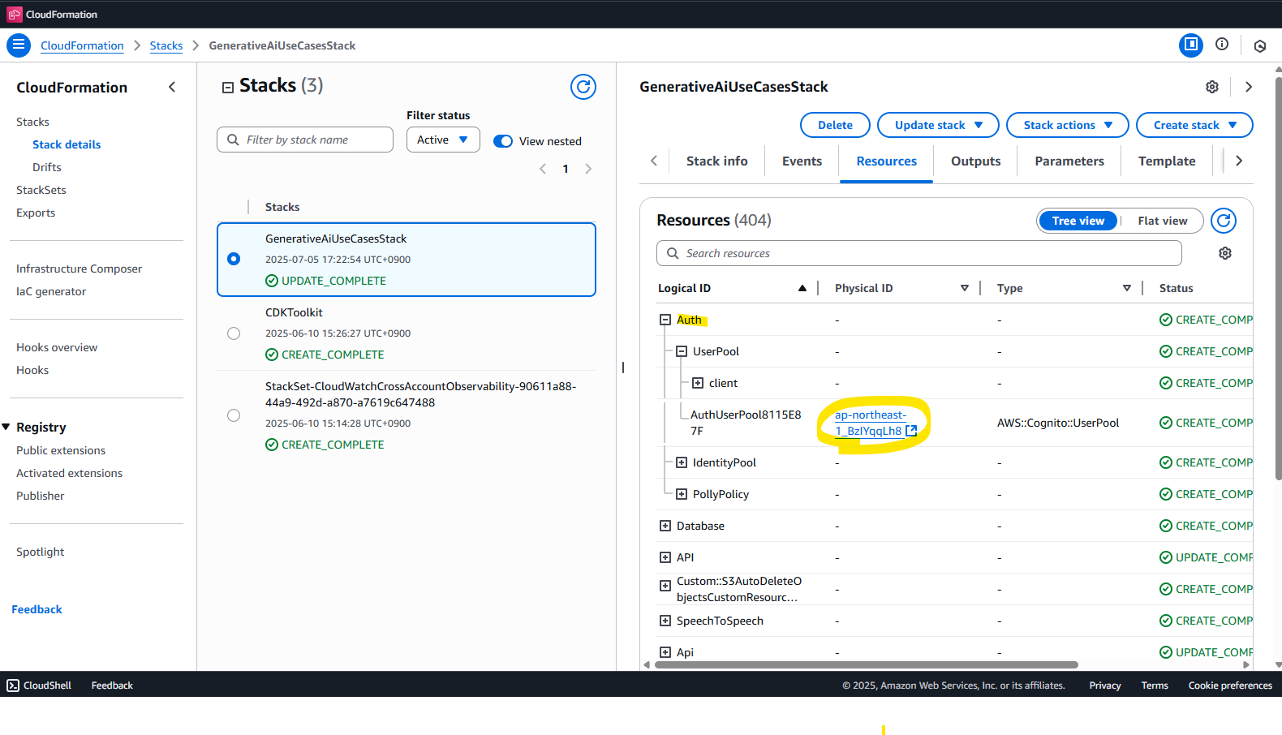Click the split panel toggle icon
Screen dimensions: 1282x735
[1191, 45]
